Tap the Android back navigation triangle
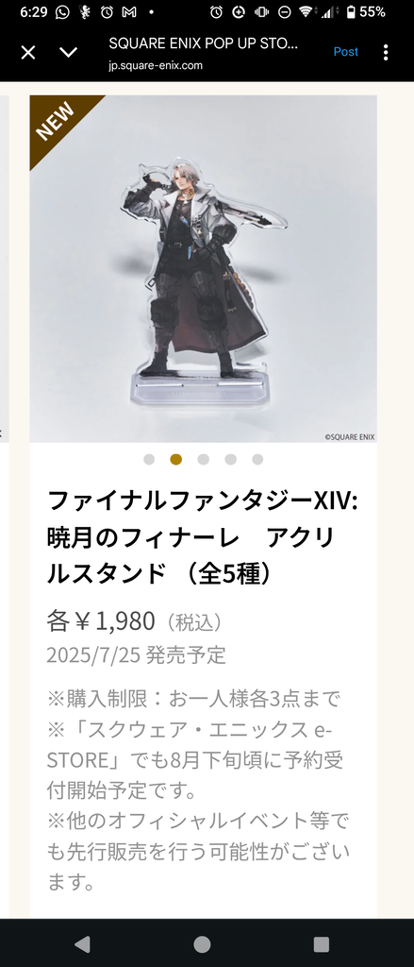 [82, 943]
